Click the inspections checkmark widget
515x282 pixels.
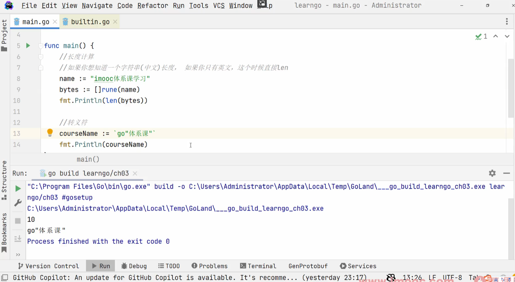click(481, 36)
